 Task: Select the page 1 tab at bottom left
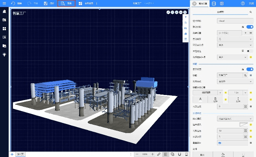(x=20, y=154)
